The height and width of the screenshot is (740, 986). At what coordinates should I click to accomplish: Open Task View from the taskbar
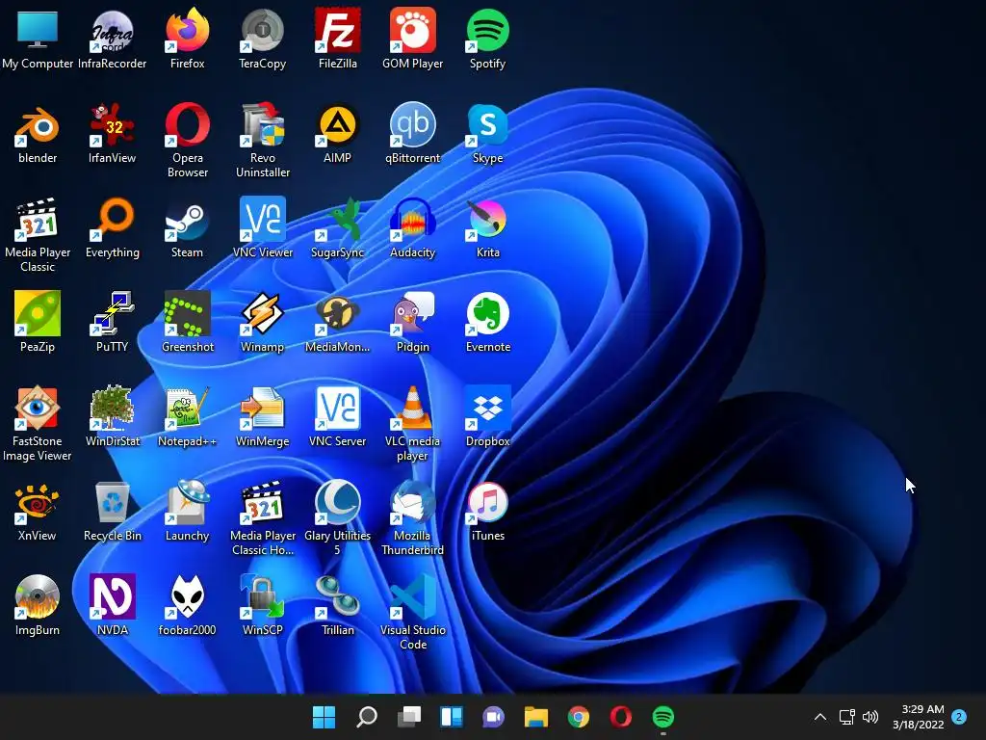(408, 717)
